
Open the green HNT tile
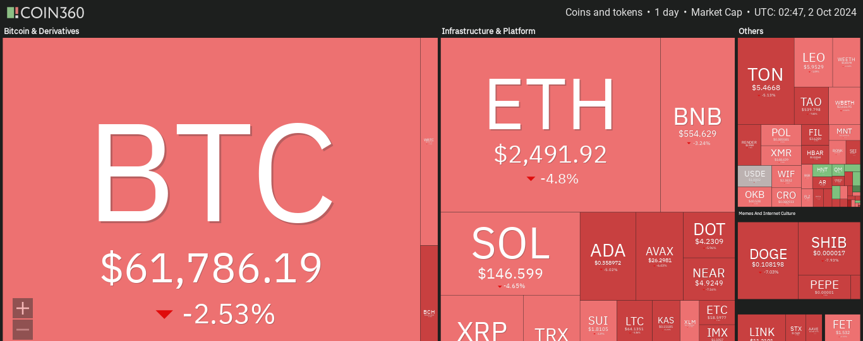coord(822,170)
